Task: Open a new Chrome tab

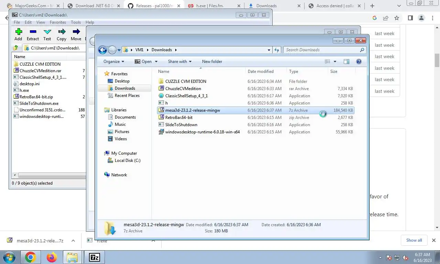Action: click(372, 6)
